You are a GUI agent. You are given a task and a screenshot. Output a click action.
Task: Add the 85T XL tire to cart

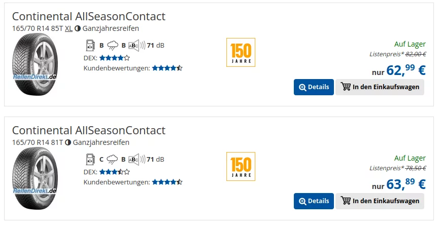pos(380,87)
